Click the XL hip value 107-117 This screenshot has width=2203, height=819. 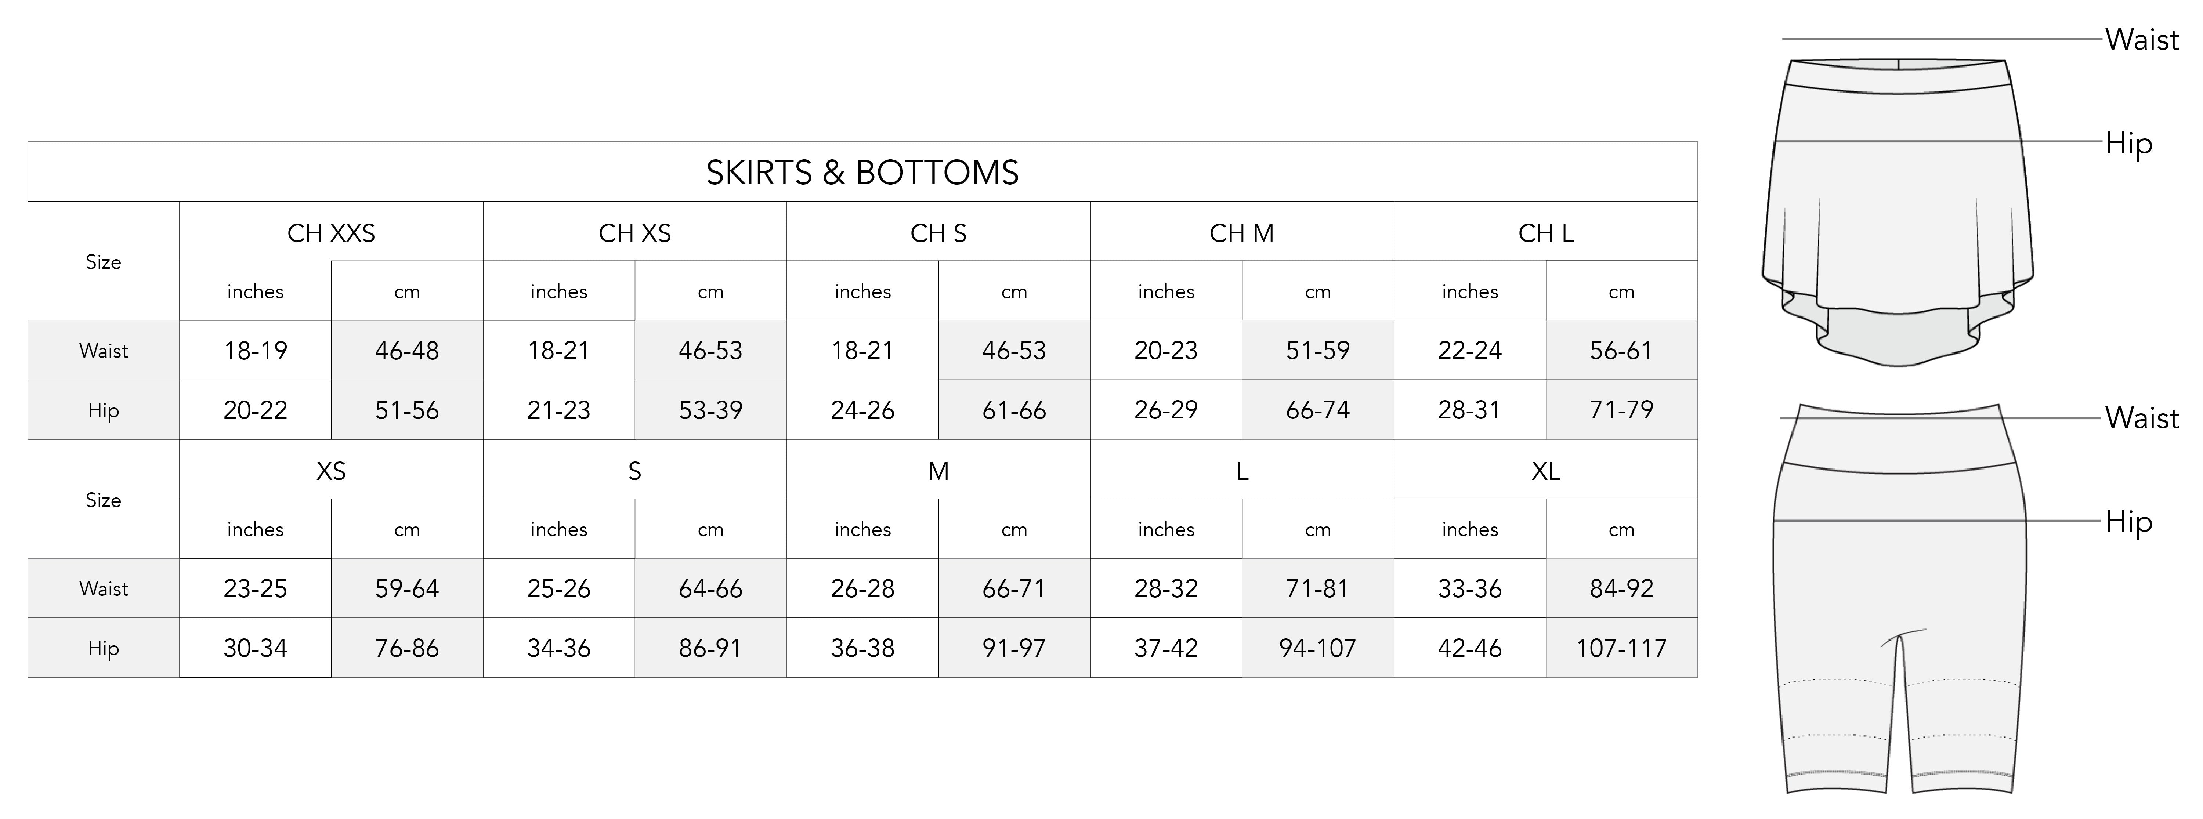(1621, 648)
